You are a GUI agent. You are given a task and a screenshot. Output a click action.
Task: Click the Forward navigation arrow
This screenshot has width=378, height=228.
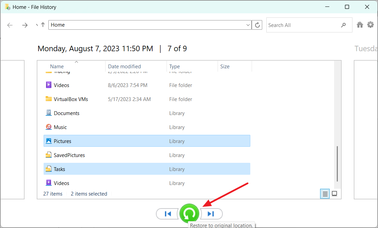point(25,25)
